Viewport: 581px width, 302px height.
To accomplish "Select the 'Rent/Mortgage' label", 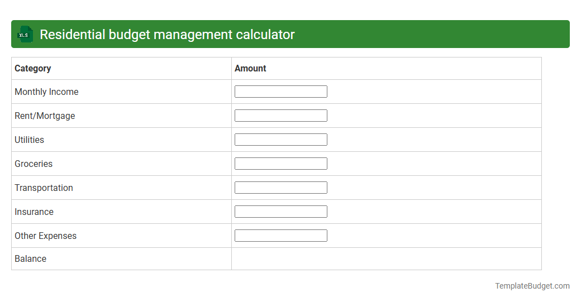I will 45,116.
